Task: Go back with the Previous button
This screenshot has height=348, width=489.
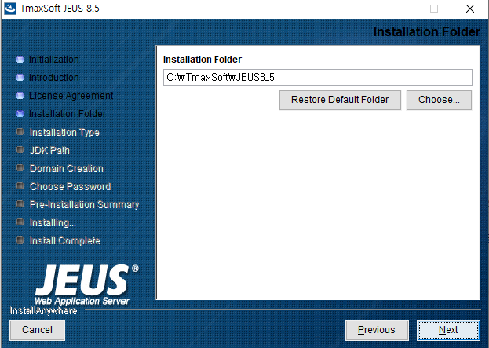Action: click(x=377, y=330)
